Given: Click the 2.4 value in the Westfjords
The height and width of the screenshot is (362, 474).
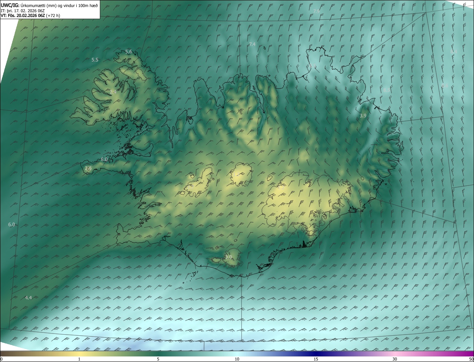Looking at the screenshot, I should pos(113,91).
